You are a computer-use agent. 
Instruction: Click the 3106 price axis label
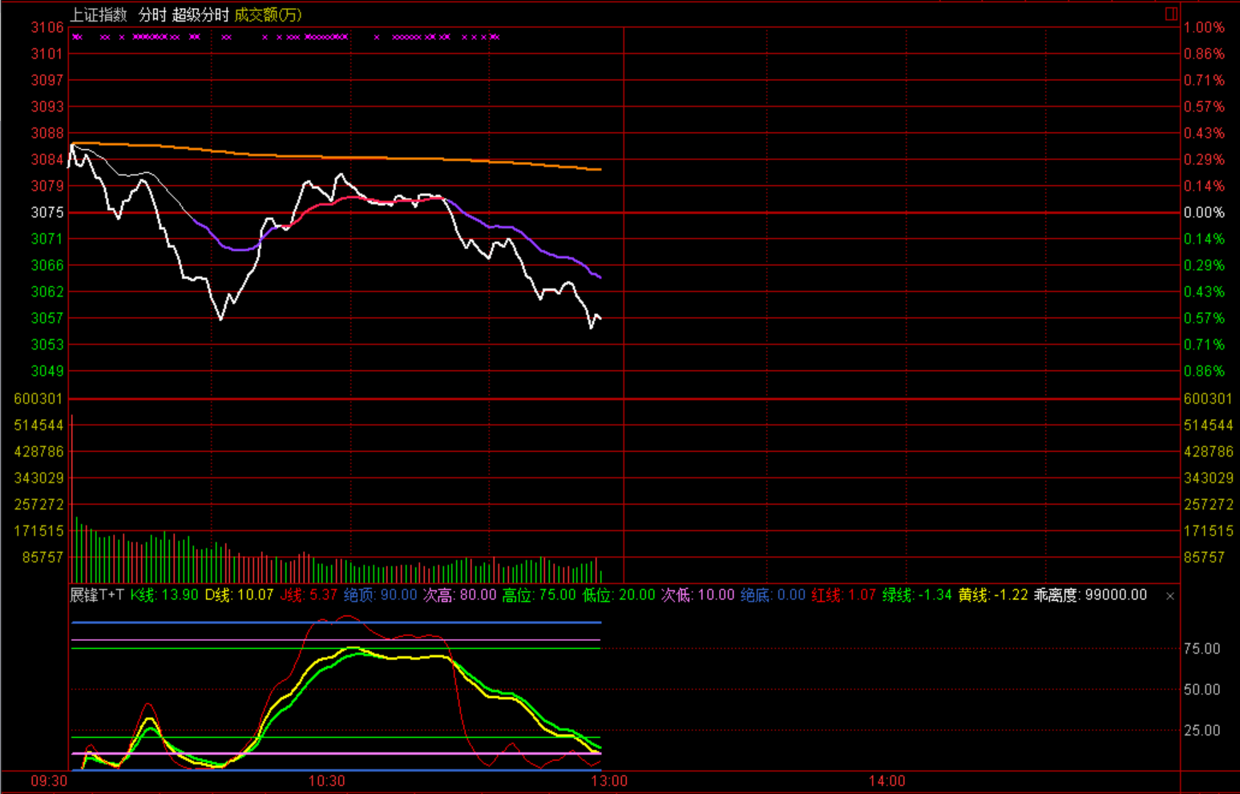point(47,27)
